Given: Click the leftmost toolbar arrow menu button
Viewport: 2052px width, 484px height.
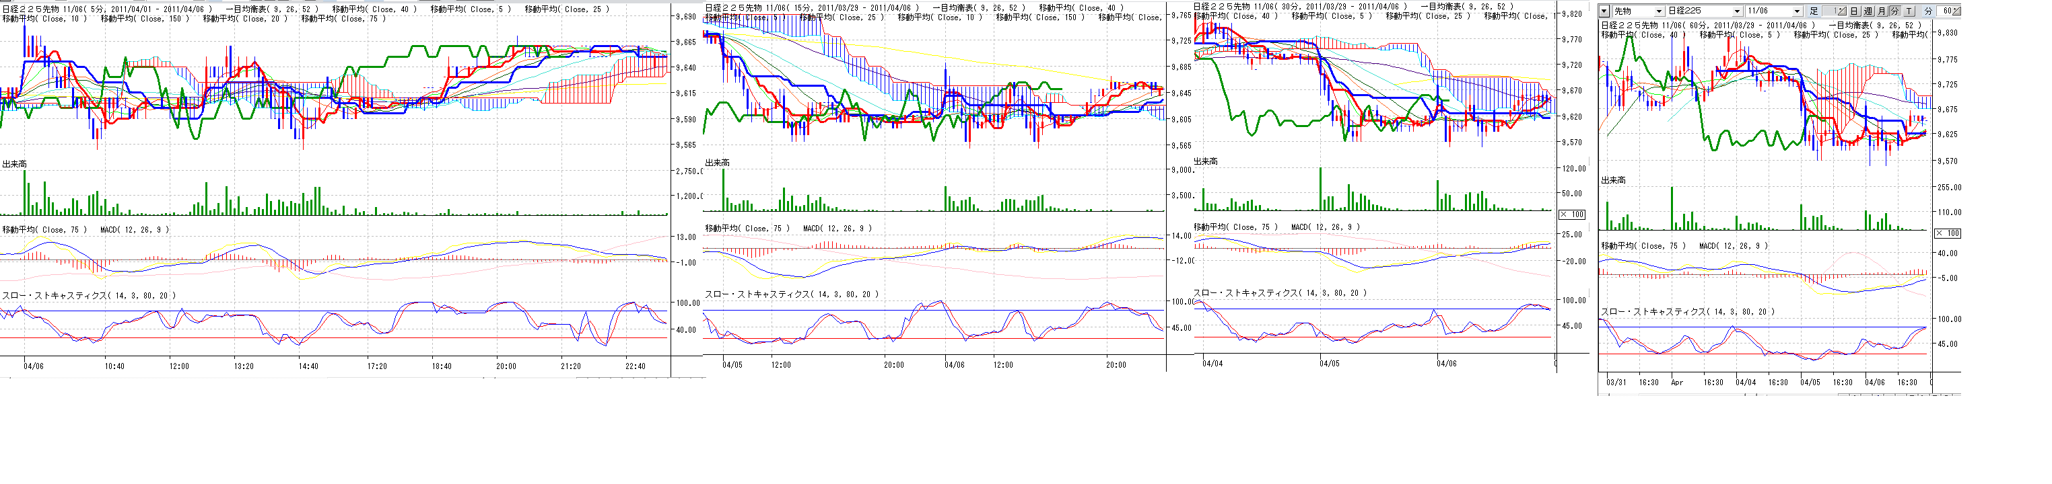Looking at the screenshot, I should pos(1604,11).
